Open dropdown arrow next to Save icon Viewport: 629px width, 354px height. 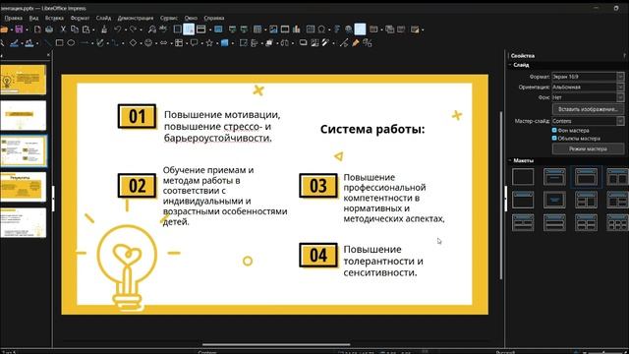click(27, 29)
